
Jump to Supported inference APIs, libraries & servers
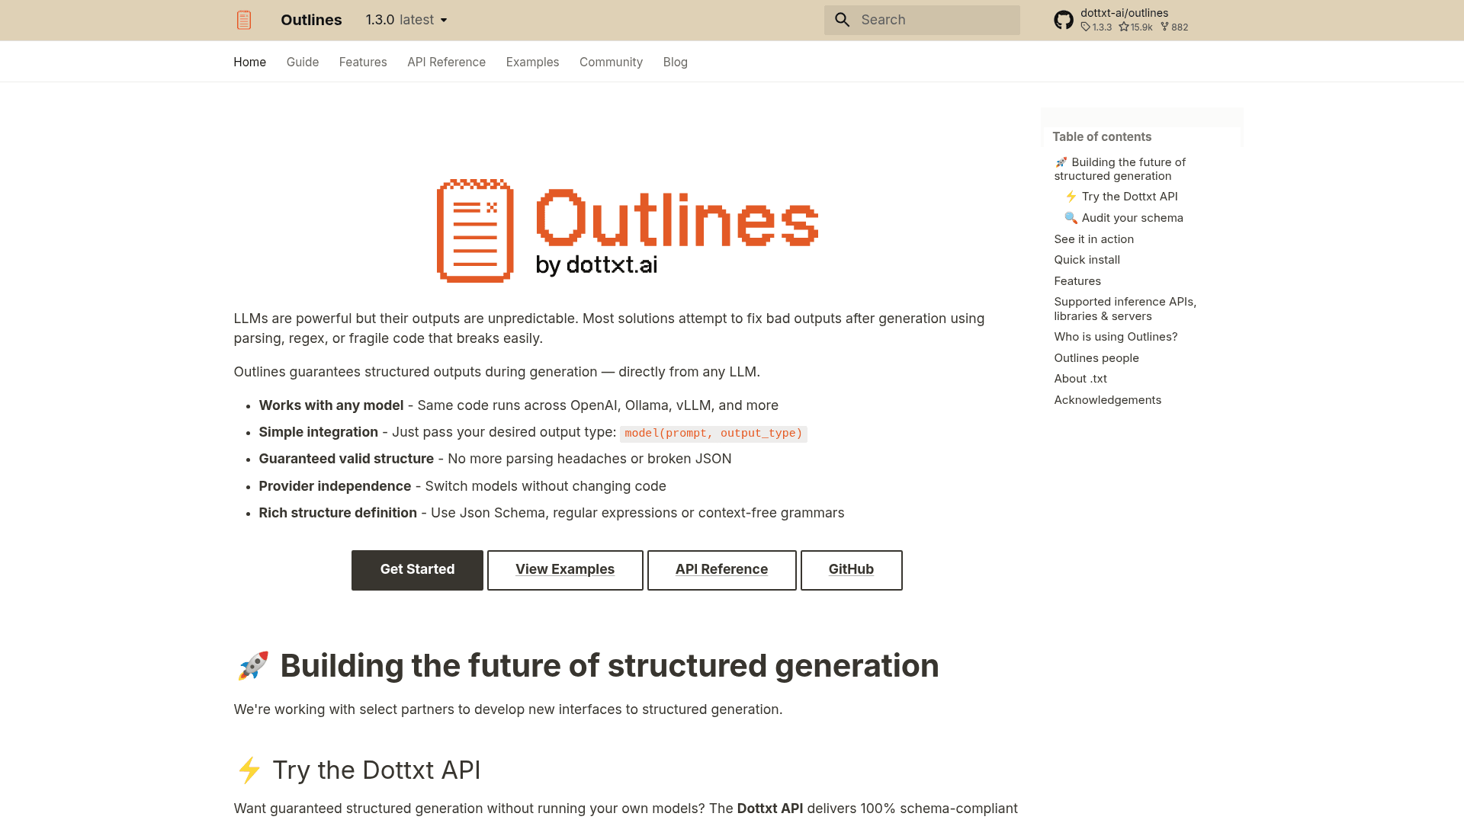pos(1125,309)
